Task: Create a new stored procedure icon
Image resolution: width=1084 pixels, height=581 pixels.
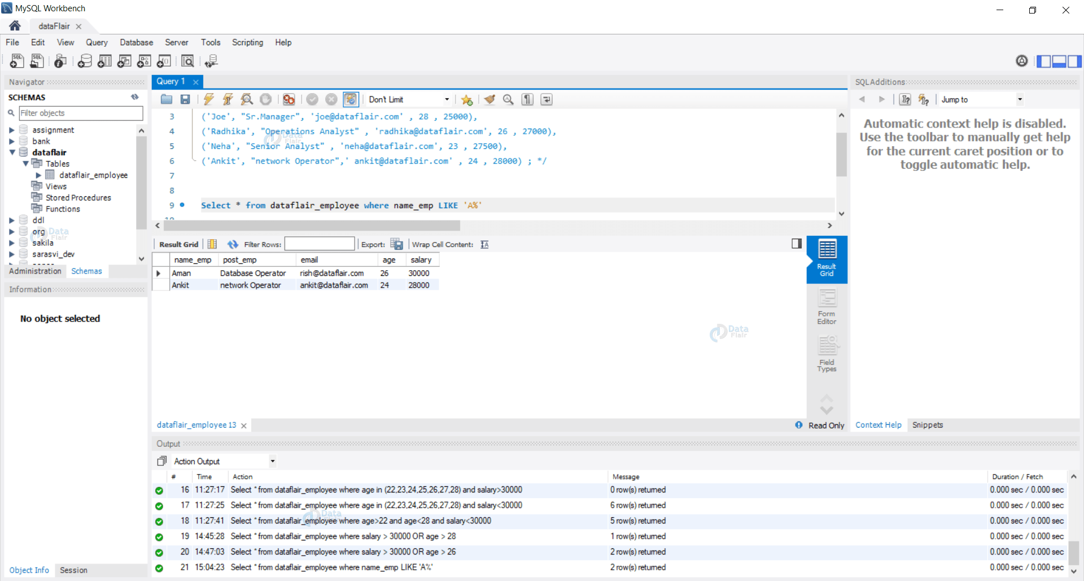Action: (144, 61)
